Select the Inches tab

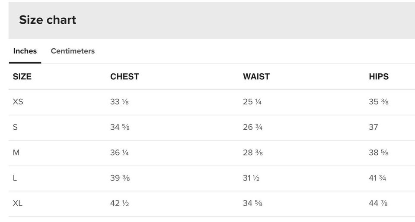point(25,51)
